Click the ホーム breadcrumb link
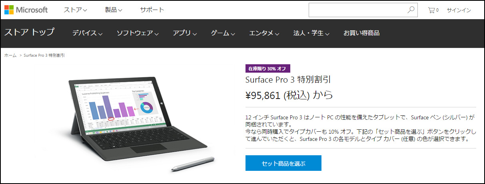 tap(10, 55)
